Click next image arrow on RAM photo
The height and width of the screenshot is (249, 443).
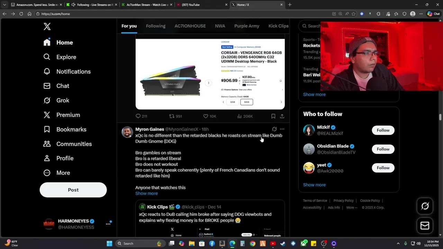[208, 83]
